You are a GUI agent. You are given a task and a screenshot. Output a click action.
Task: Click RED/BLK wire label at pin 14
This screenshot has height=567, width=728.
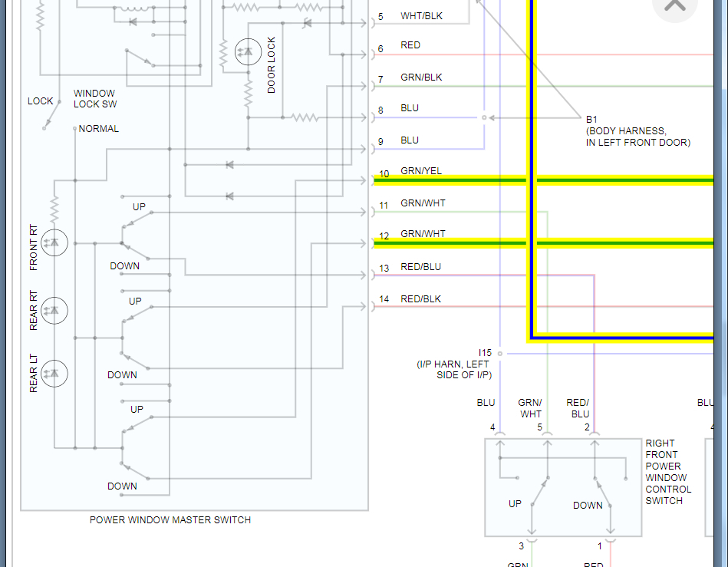pos(420,299)
